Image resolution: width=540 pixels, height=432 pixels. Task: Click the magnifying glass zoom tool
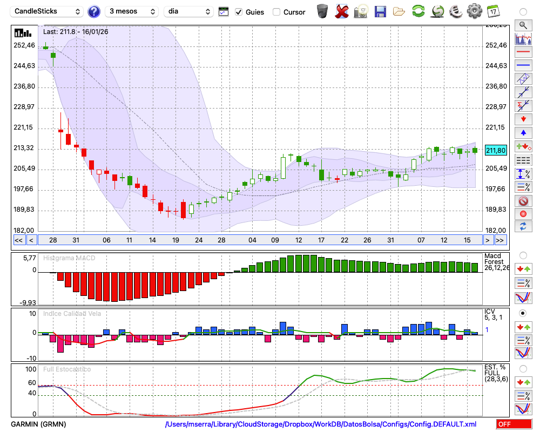523,25
